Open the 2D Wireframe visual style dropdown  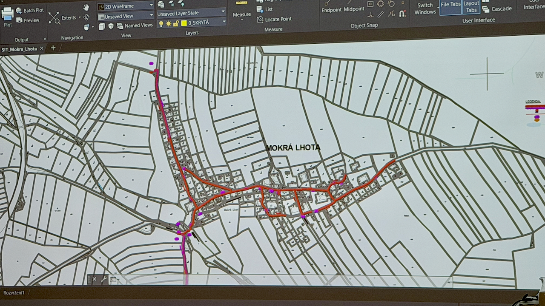click(x=126, y=6)
